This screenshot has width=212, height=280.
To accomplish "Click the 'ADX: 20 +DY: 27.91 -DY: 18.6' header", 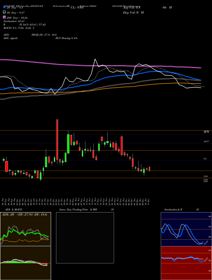I will (25, 215).
